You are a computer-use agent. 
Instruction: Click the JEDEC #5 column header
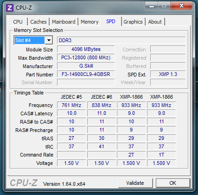pos(71,97)
